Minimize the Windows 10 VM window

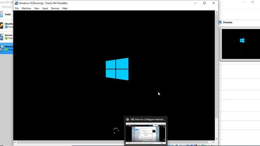[195, 3]
